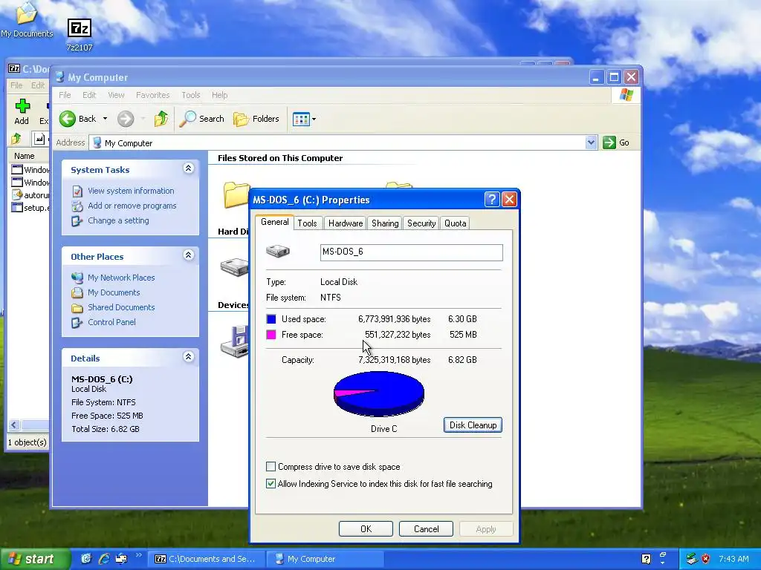Open the Help menu in My Computer
The width and height of the screenshot is (761, 570).
pos(219,95)
